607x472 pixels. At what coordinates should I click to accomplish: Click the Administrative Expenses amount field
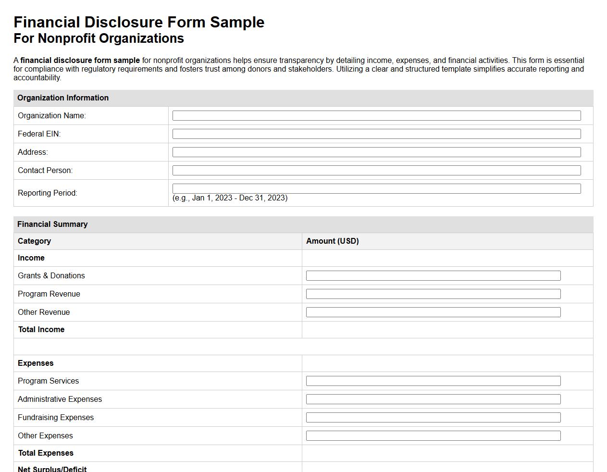click(x=433, y=399)
